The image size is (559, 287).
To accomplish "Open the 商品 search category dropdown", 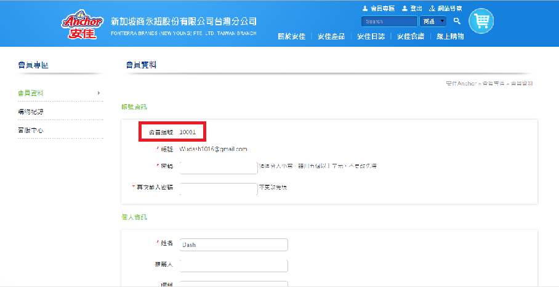I will tap(433, 21).
